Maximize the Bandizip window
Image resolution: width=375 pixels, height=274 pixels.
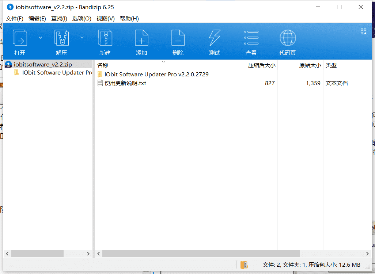point(339,7)
